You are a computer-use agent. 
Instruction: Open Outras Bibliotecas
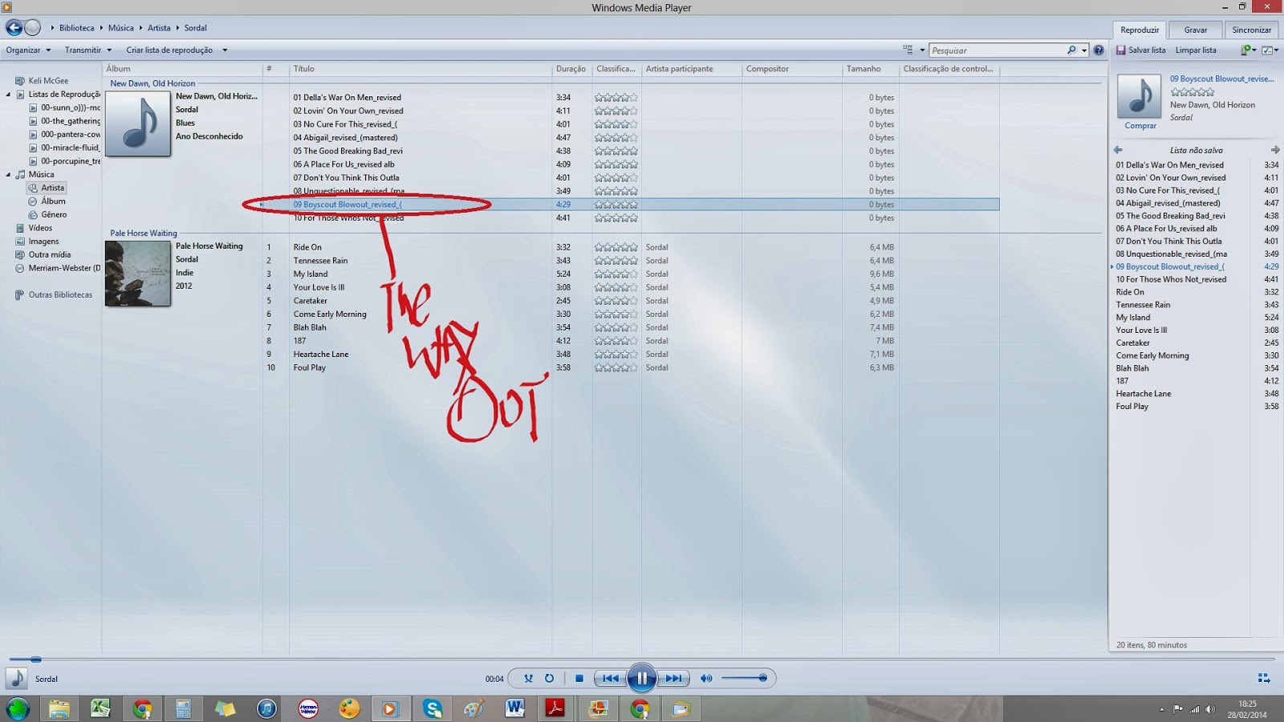click(x=53, y=295)
